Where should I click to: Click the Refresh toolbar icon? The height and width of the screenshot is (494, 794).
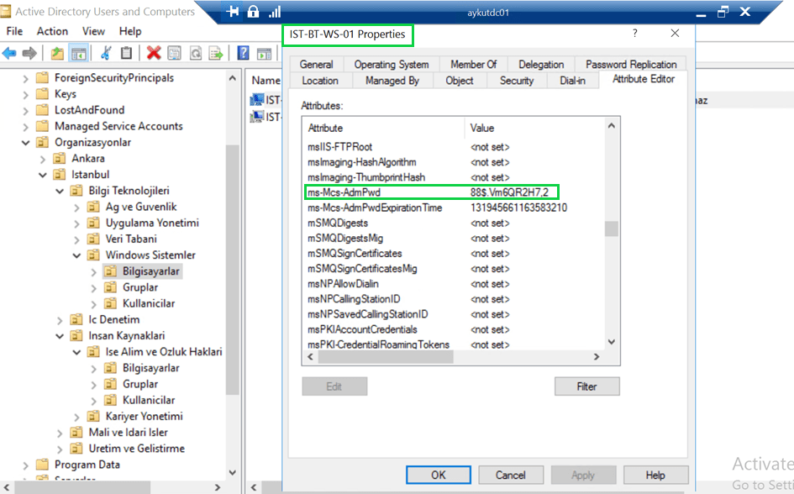pyautogui.click(x=195, y=54)
